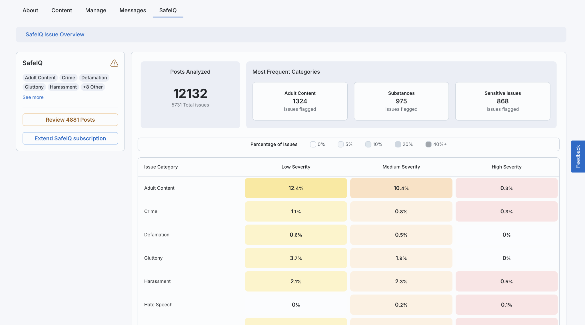Click the 0% legend swatch

click(313, 145)
